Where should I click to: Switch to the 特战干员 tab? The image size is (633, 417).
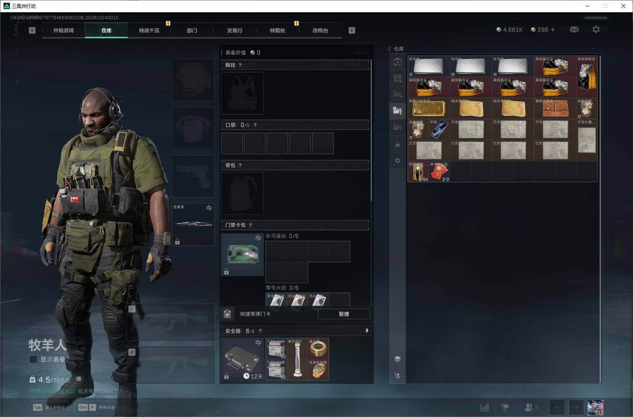pos(149,30)
